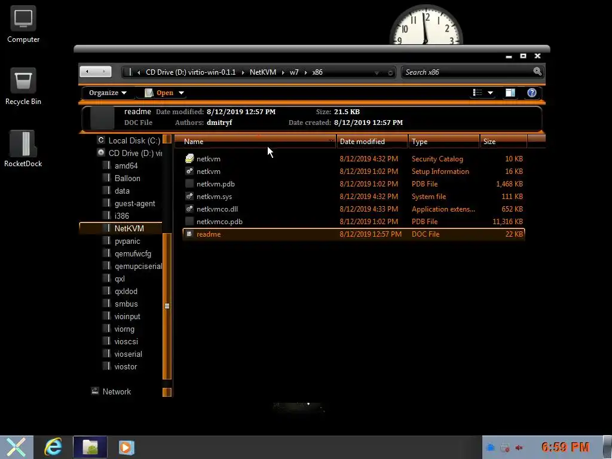Go back using the navigation arrow
Viewport: 612px width, 459px height.
point(87,72)
